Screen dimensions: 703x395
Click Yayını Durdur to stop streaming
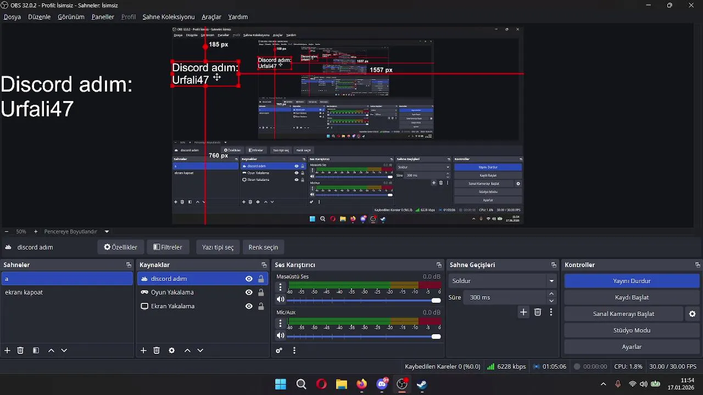tap(632, 281)
